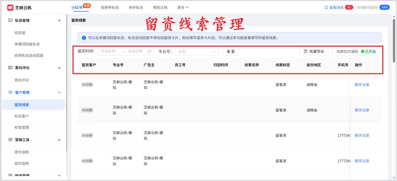
Task: Collapse the 私信管理 section chevron
Action: (59, 20)
